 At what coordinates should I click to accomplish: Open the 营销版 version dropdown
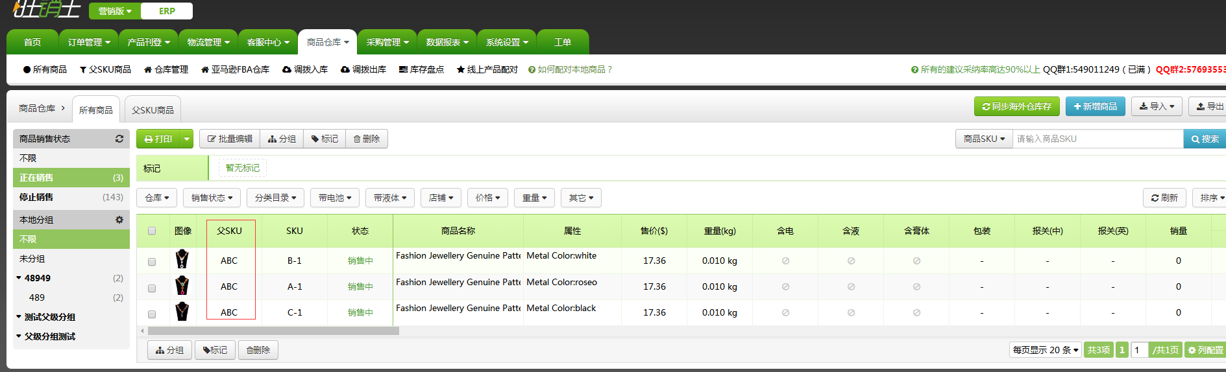115,11
